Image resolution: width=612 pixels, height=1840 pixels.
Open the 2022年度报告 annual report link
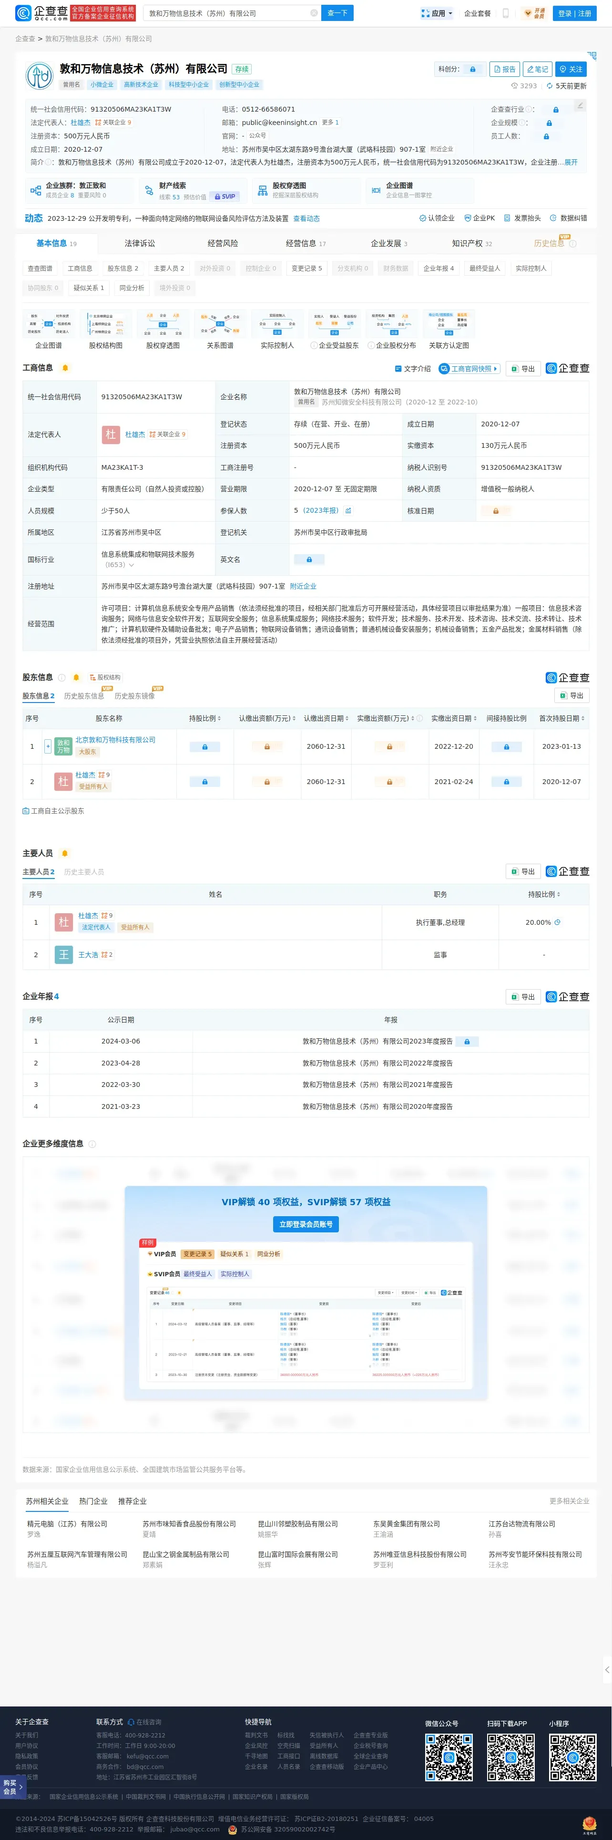(377, 1063)
